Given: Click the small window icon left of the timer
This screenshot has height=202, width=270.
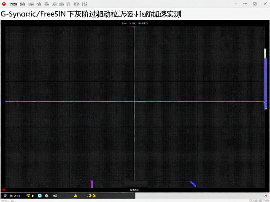Looking at the screenshot, I should 5,196.
